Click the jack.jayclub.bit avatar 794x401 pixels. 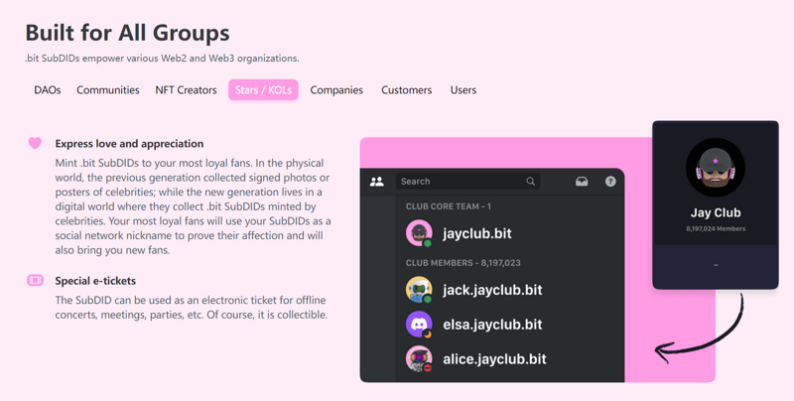coord(419,289)
